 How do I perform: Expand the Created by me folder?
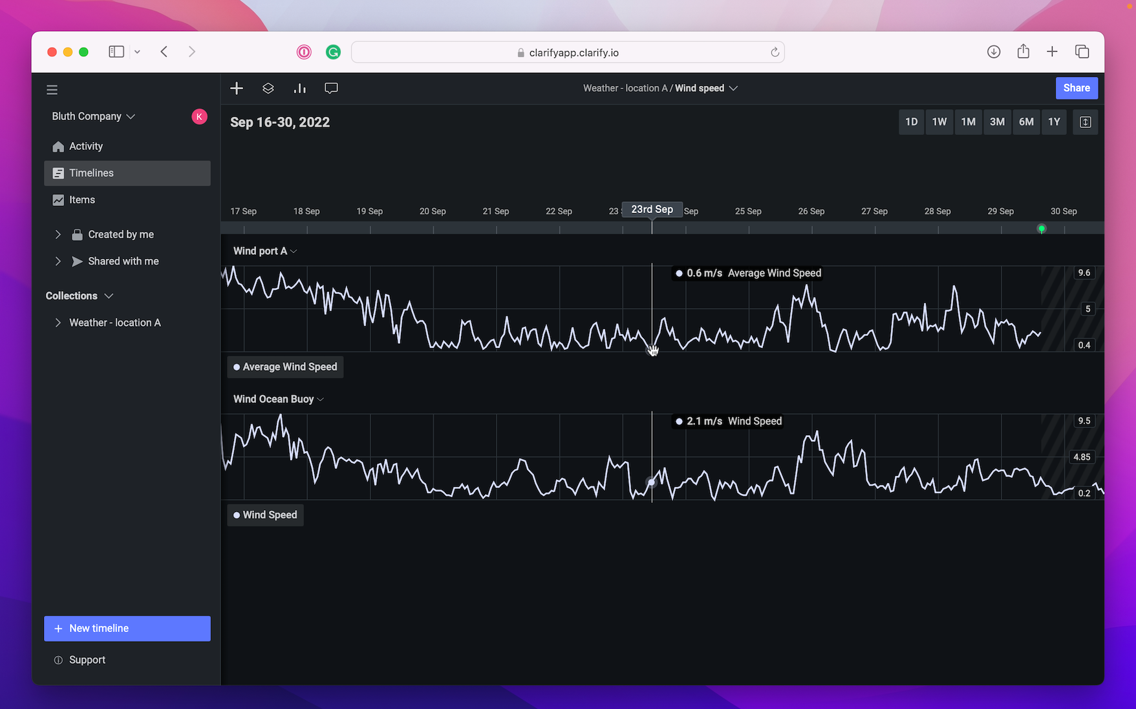(58, 234)
